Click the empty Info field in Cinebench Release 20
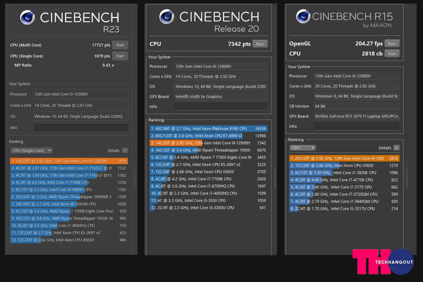This screenshot has width=423, height=282. pos(221,106)
